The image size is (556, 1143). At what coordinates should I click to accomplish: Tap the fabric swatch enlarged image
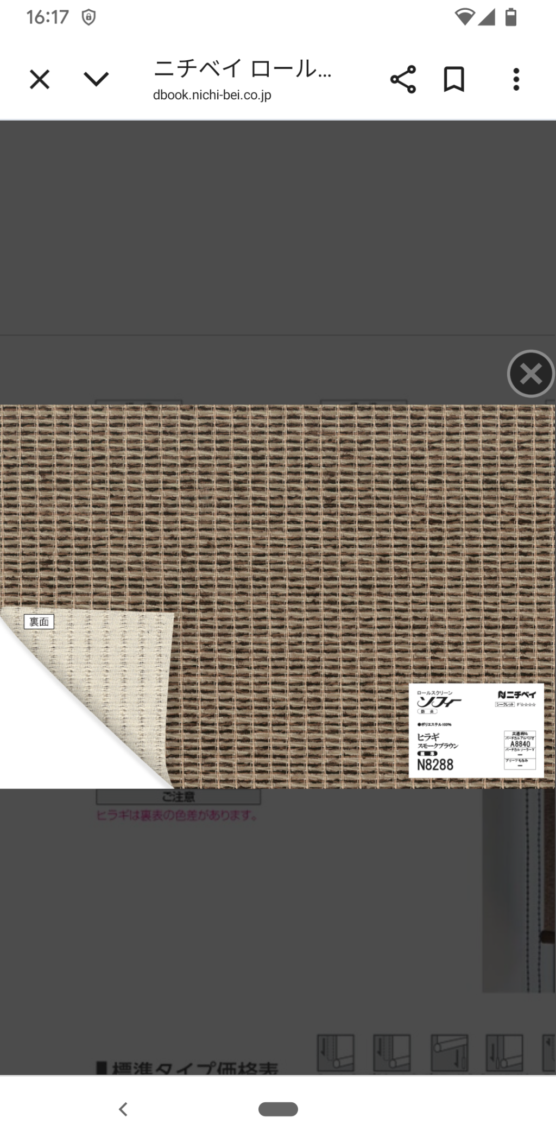278,596
